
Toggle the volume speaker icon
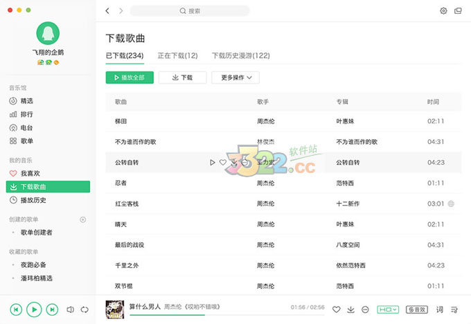click(x=70, y=309)
